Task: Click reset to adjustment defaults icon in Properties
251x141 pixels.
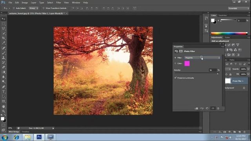Action: (207, 108)
